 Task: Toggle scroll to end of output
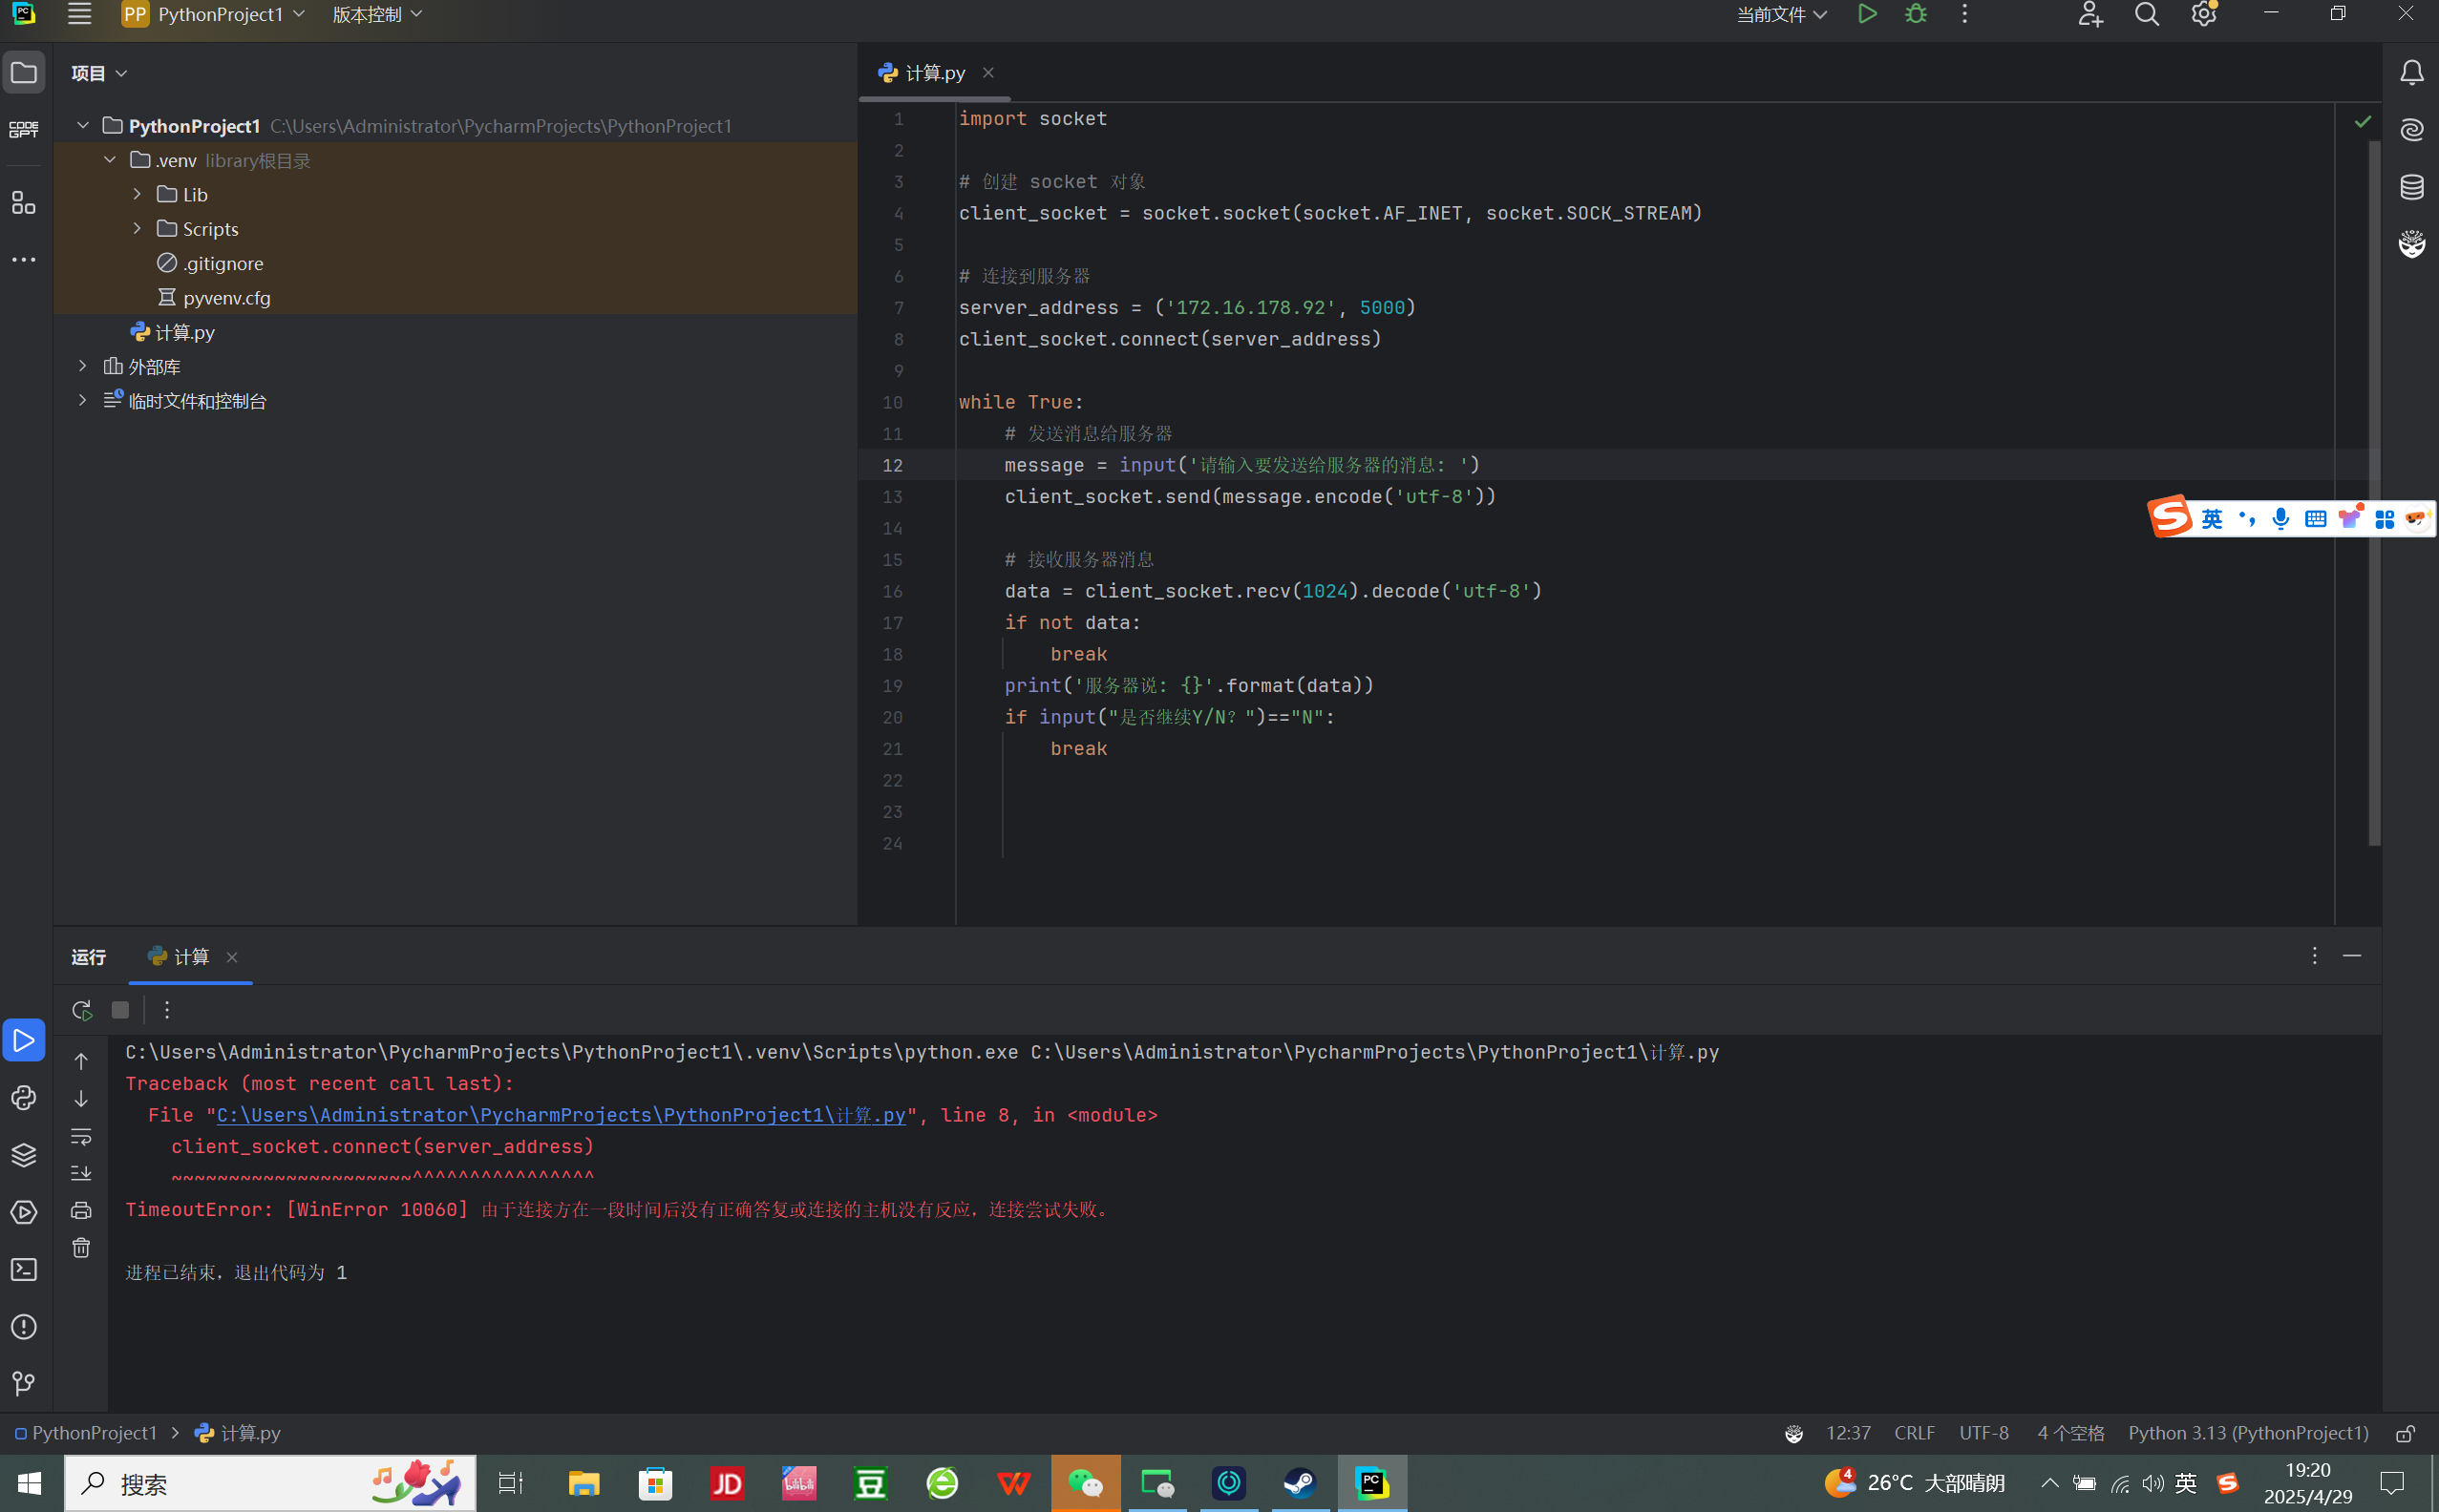[x=81, y=1173]
